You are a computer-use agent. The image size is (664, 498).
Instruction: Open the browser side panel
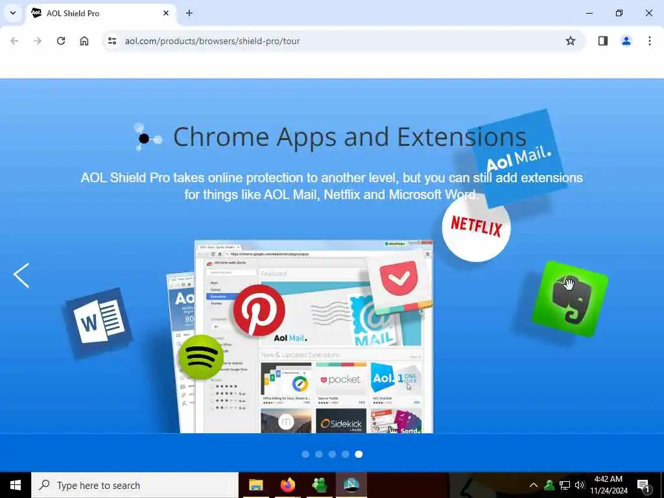(x=603, y=41)
